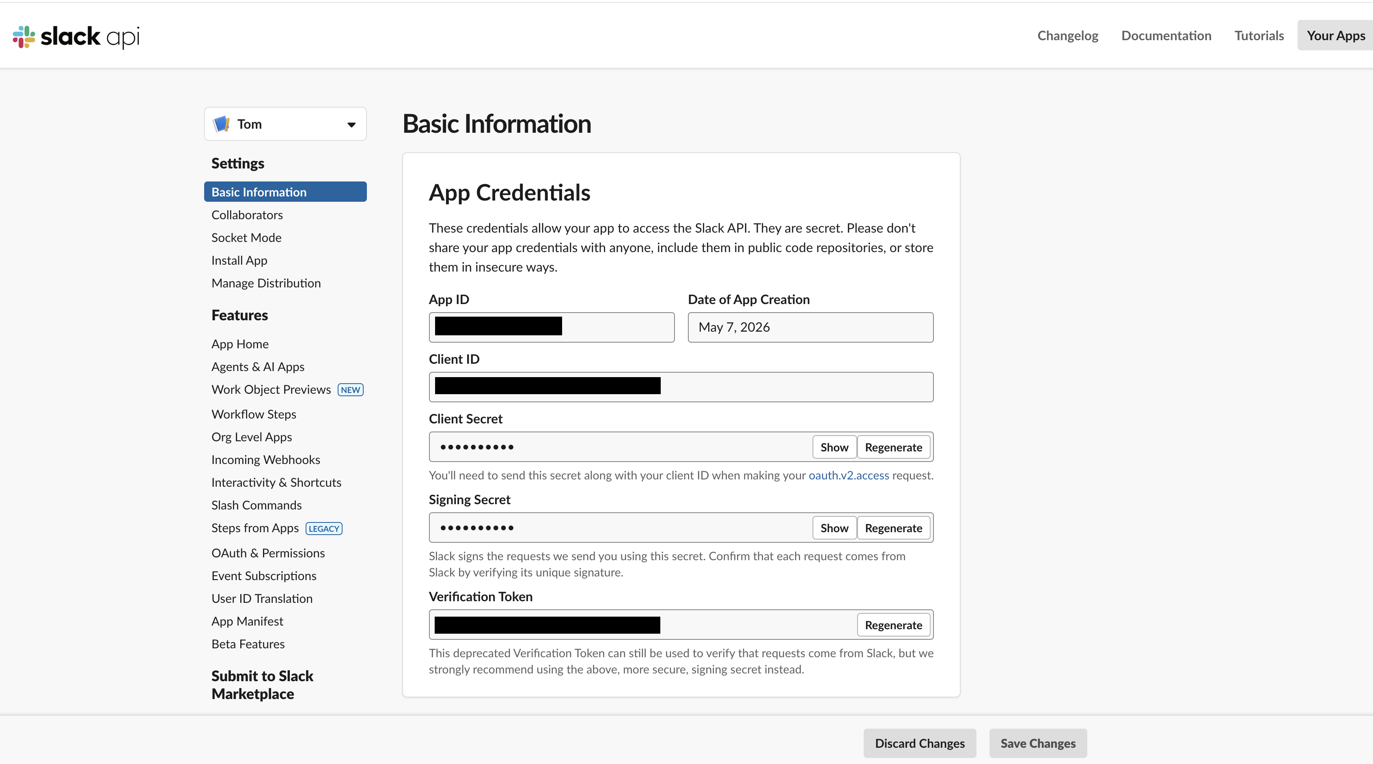The width and height of the screenshot is (1373, 764).
Task: Click the Settings sidebar heading
Action: pyautogui.click(x=238, y=164)
